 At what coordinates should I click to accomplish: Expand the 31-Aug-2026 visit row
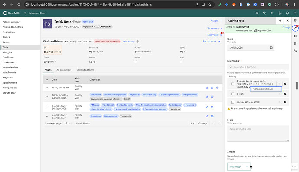47,107
